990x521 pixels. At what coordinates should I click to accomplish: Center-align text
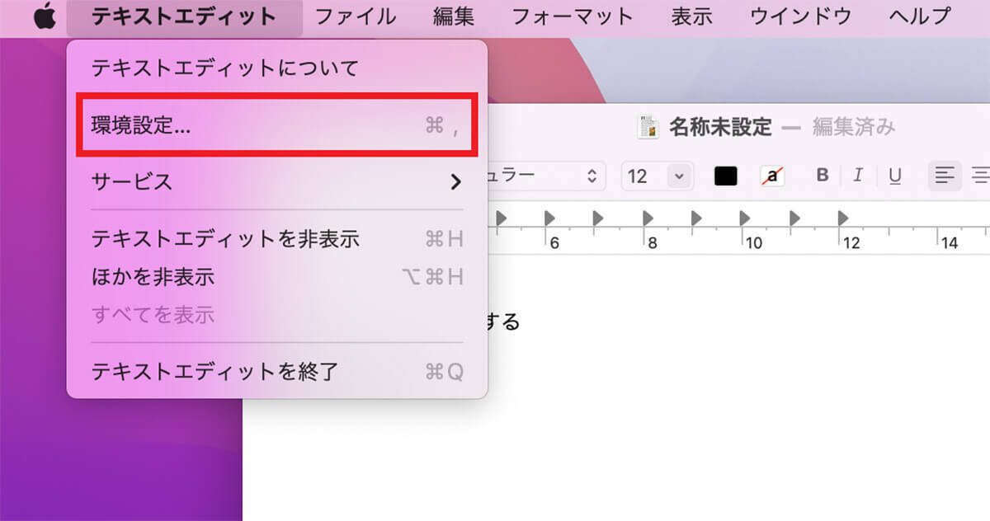click(x=980, y=176)
